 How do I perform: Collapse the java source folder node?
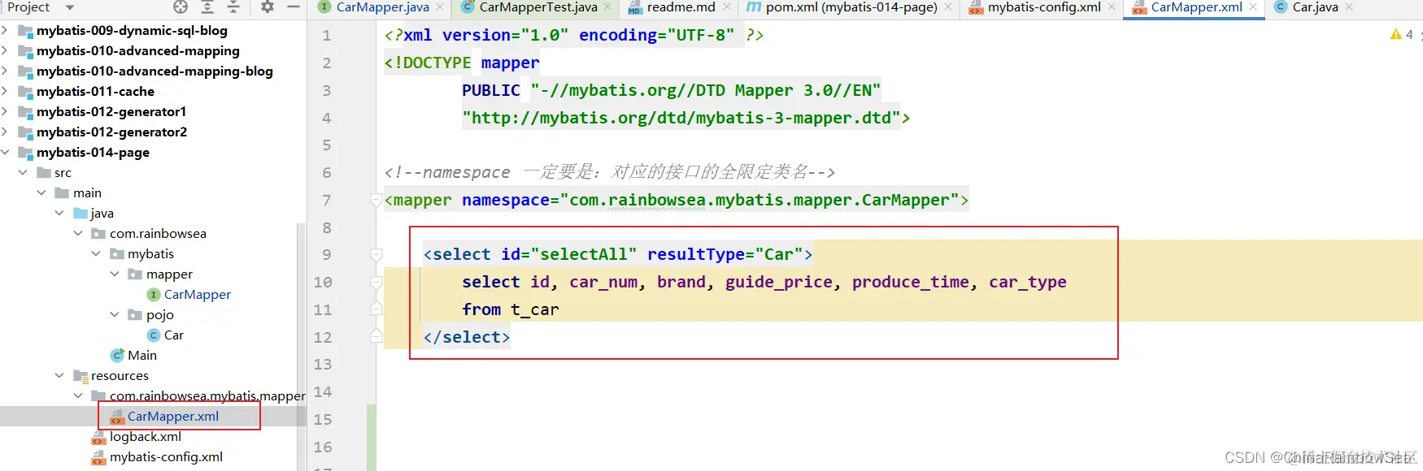click(59, 214)
